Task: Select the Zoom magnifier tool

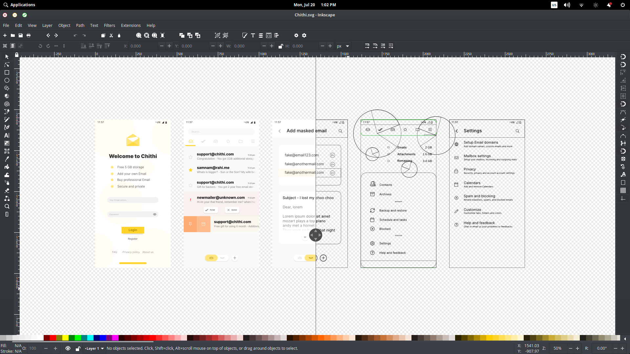Action: tap(7, 206)
